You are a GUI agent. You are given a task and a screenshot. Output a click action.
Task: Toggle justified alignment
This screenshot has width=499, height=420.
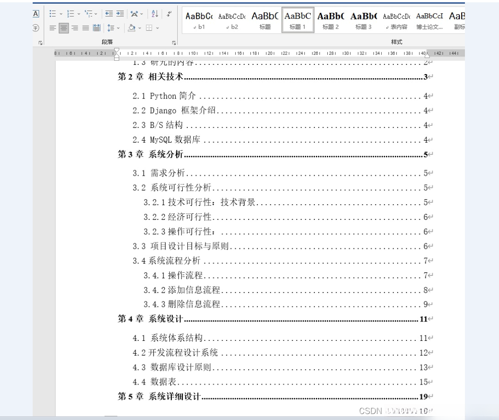(x=85, y=28)
